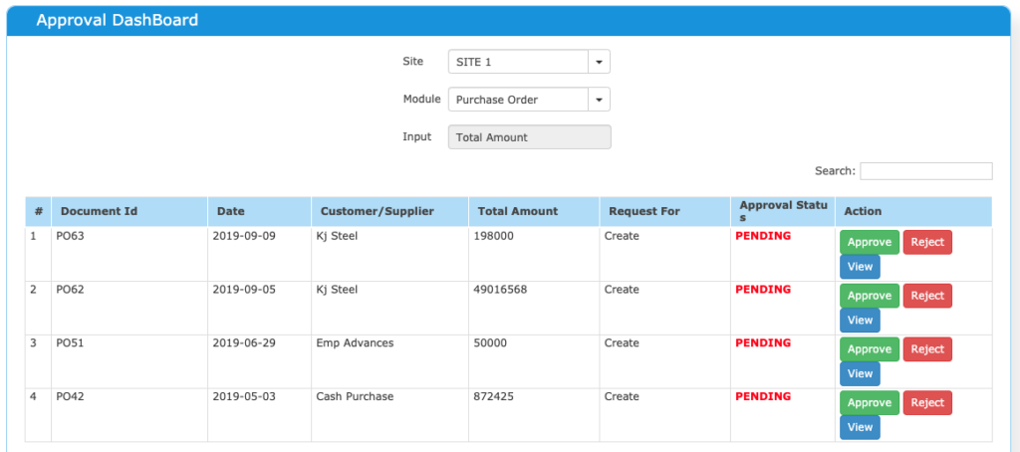Open the Site dropdown arrow

599,62
